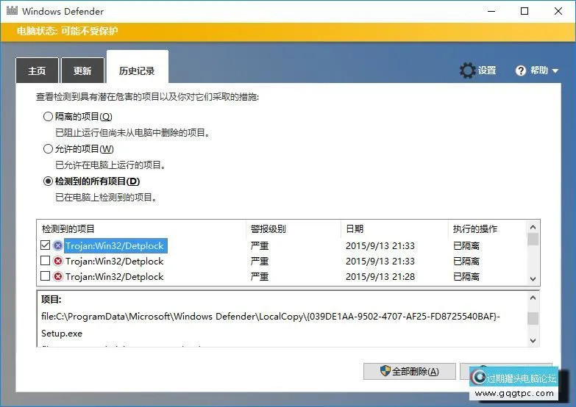Click the shield icon on 全部删除 button
The image size is (576, 407).
[x=385, y=371]
